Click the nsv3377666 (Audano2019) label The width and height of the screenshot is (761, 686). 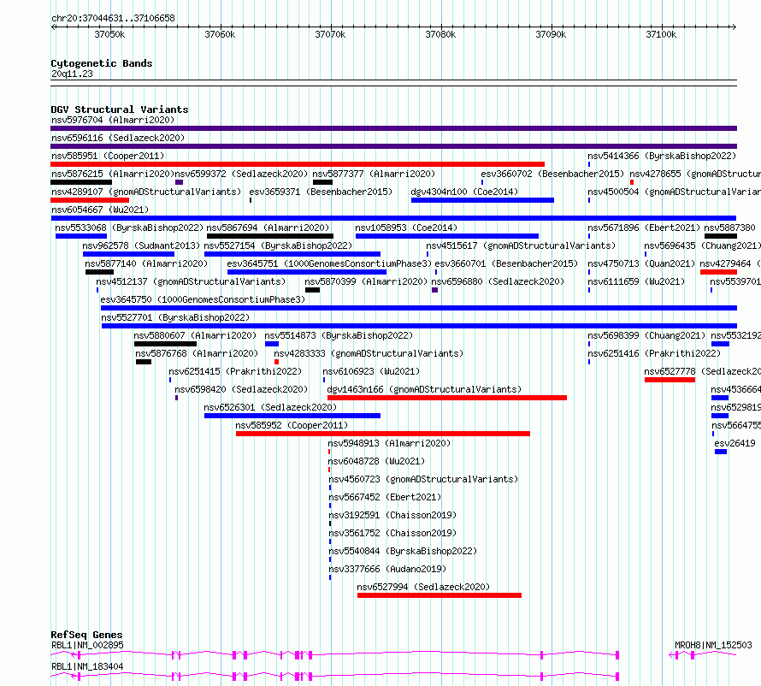(387, 569)
